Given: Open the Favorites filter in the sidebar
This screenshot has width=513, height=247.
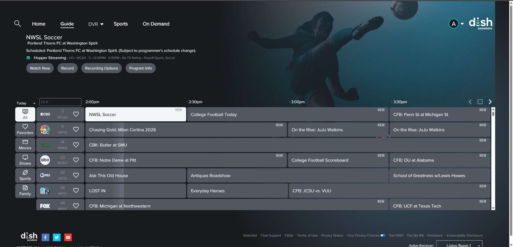Looking at the screenshot, I should pos(25,129).
